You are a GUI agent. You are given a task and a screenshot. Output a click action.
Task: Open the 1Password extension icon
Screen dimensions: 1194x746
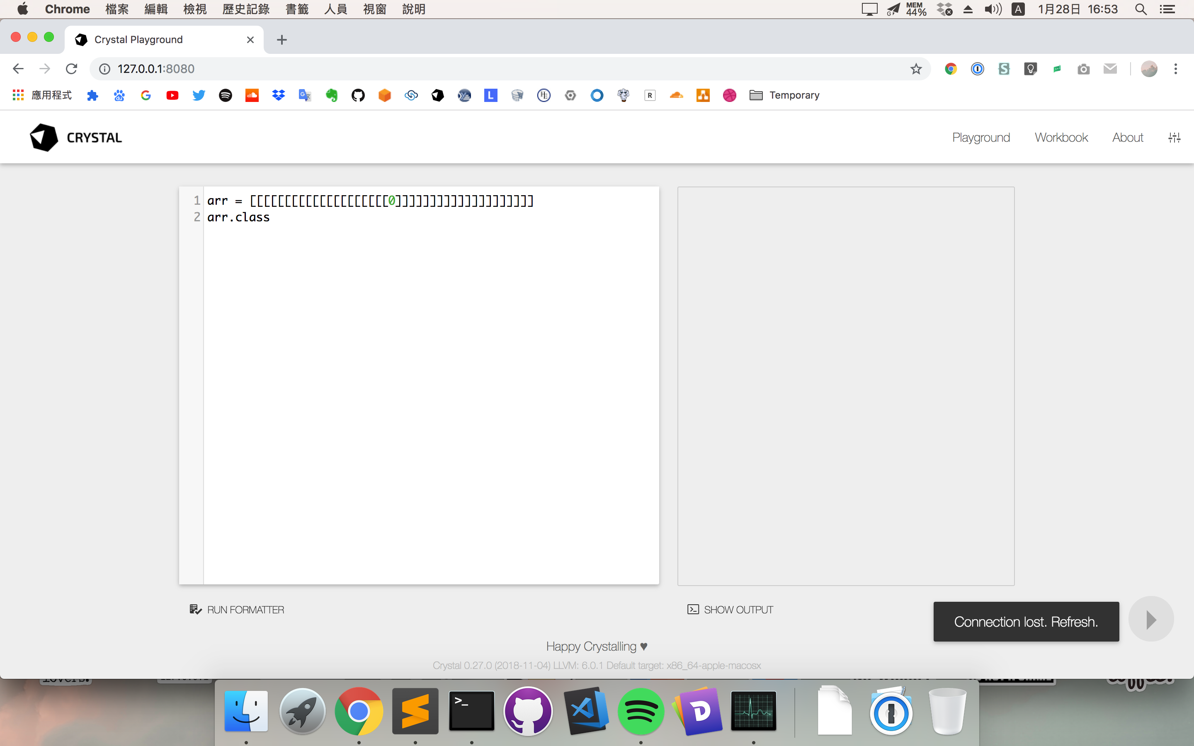point(978,68)
